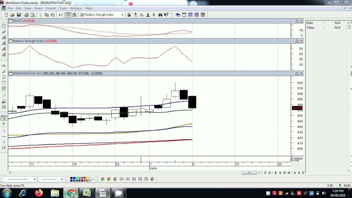The width and height of the screenshot is (352, 198).
Task: Activate the zoom magnifier tool
Action: 75,15
